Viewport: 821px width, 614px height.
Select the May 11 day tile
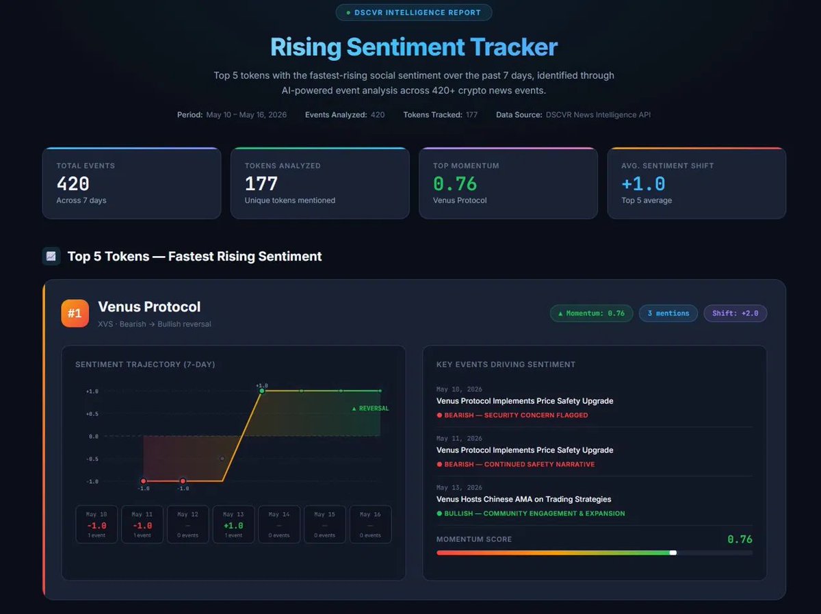[x=142, y=524]
